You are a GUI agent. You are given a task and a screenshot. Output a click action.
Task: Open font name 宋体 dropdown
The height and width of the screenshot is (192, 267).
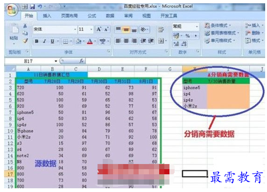click(75, 29)
